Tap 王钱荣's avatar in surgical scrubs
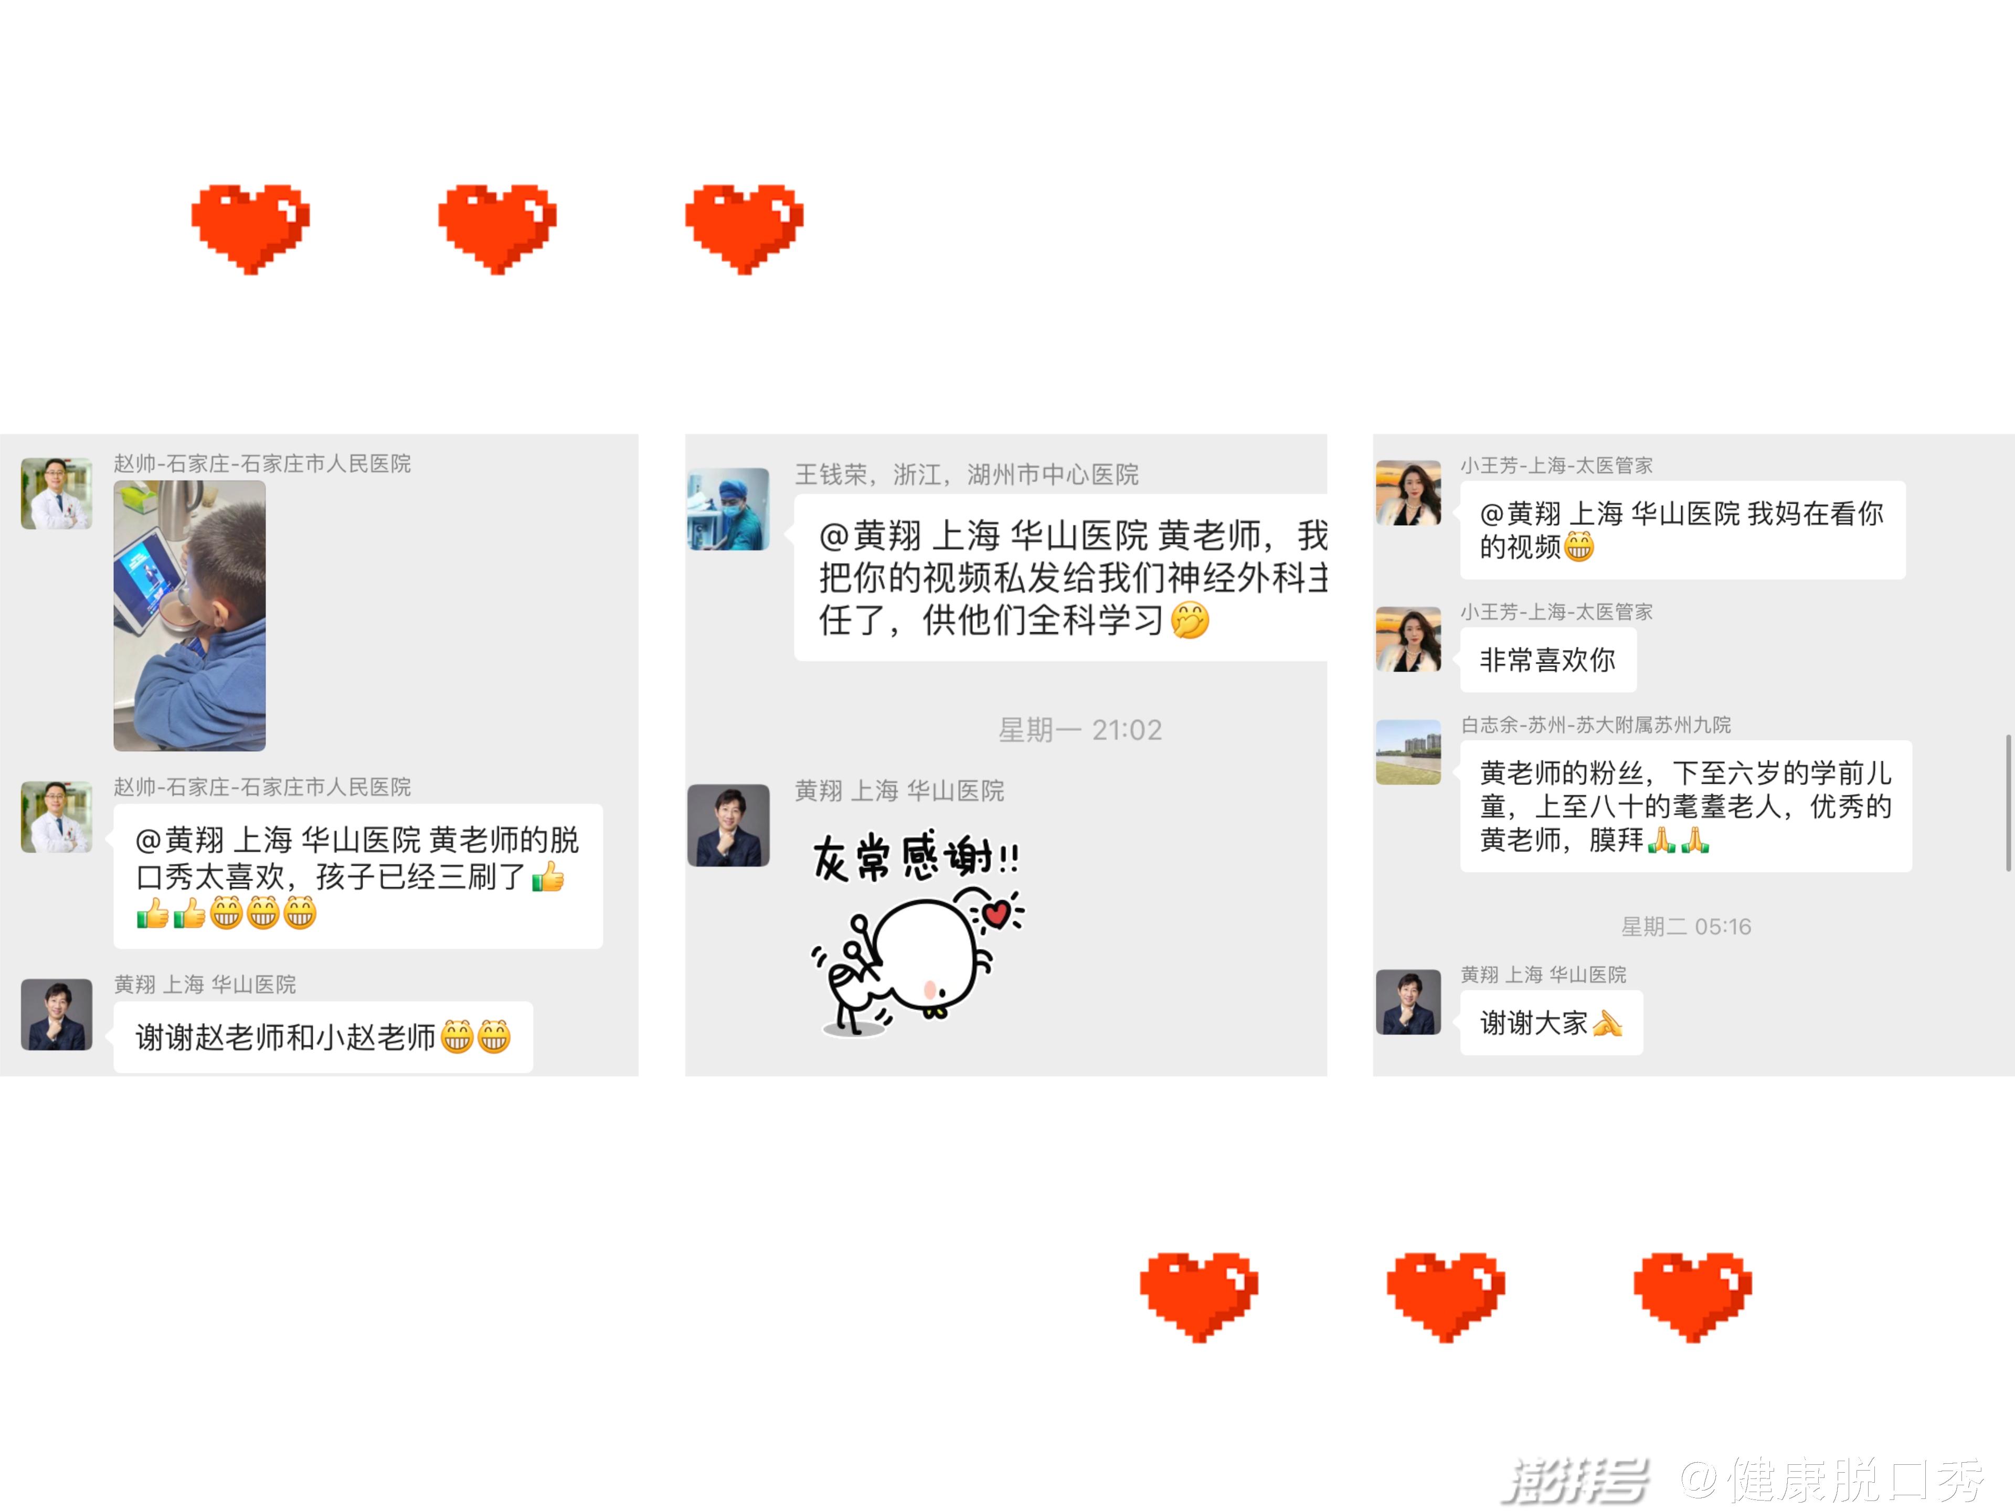The height and width of the screenshot is (1511, 2015). click(728, 509)
